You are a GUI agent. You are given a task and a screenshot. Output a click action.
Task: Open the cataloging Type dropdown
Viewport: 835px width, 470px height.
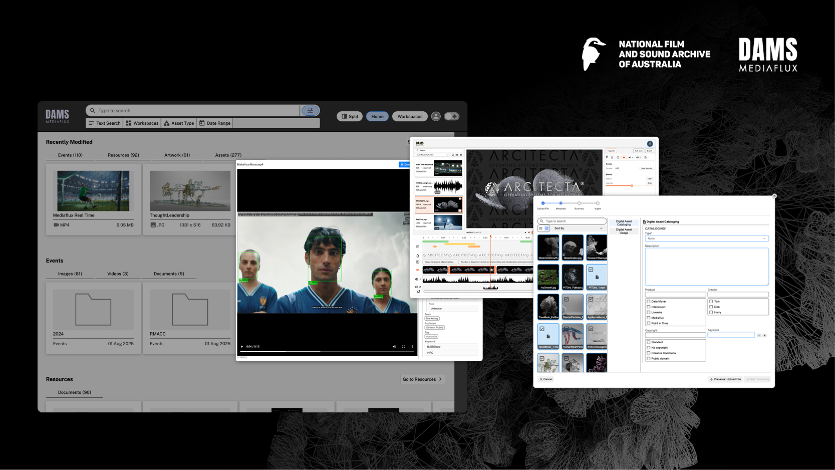click(706, 239)
